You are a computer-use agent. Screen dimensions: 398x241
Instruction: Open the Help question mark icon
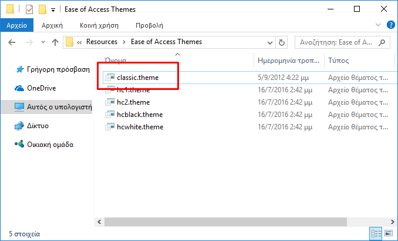click(x=390, y=25)
